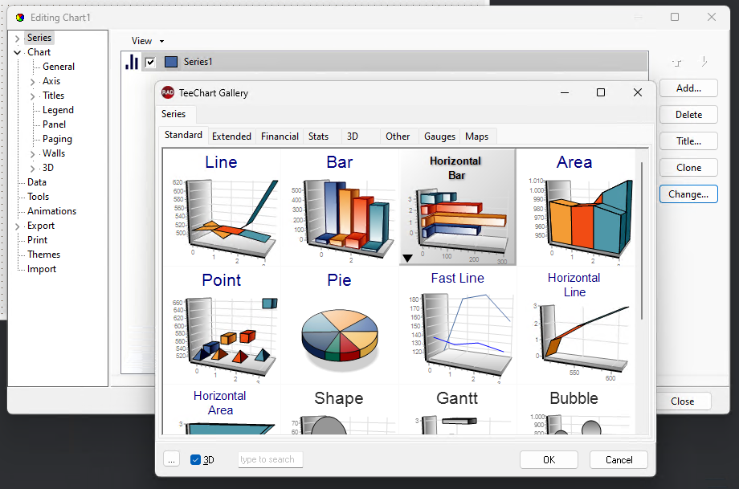Select the Area chart style

[x=575, y=207]
